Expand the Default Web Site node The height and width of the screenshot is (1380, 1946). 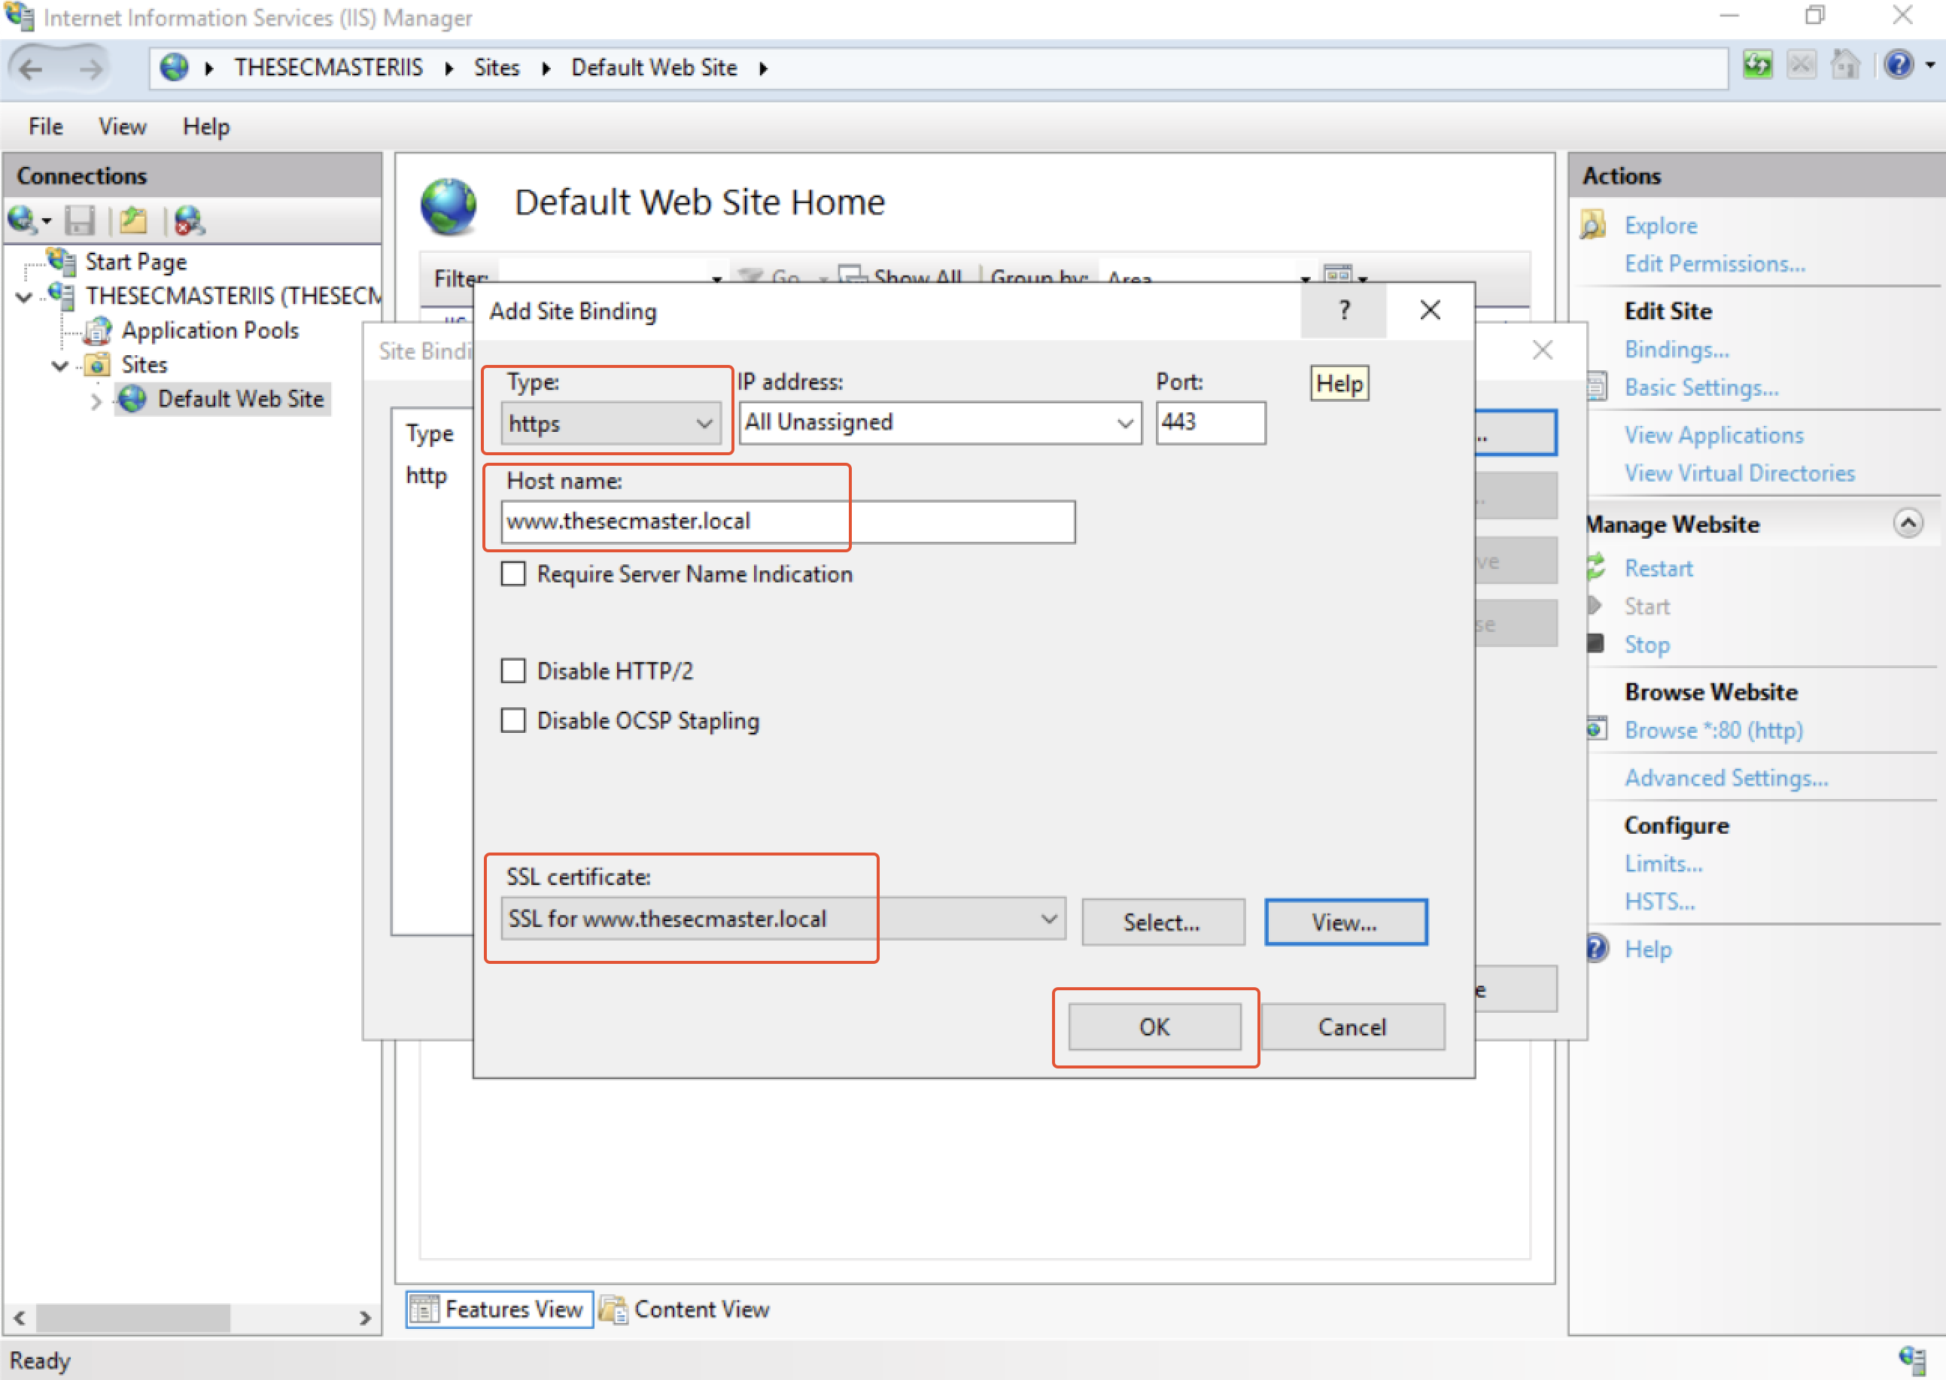click(x=96, y=400)
